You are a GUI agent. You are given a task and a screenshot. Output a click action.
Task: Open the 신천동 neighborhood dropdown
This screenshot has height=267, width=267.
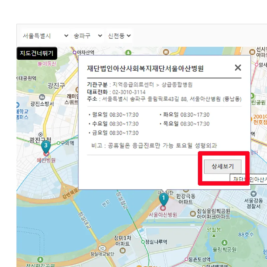(x=119, y=36)
